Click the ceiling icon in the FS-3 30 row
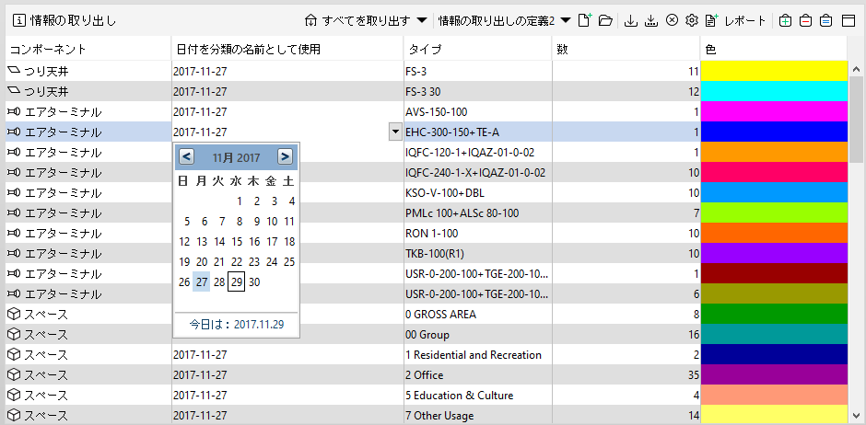The width and height of the screenshot is (866, 425). pos(13,91)
